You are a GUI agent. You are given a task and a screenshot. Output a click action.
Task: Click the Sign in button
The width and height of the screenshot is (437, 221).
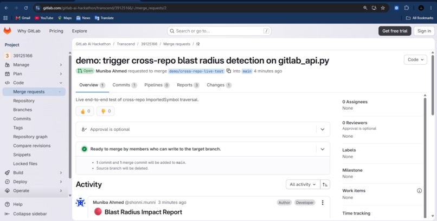[x=424, y=31]
